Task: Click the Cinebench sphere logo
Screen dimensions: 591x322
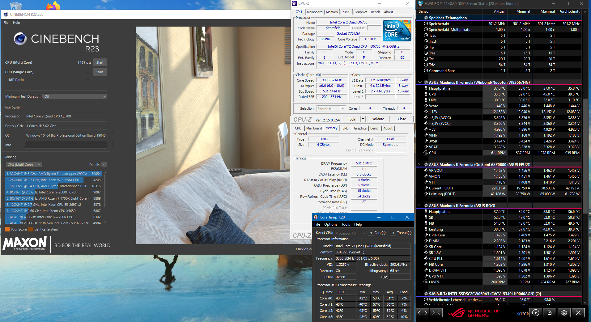Action: [x=20, y=39]
